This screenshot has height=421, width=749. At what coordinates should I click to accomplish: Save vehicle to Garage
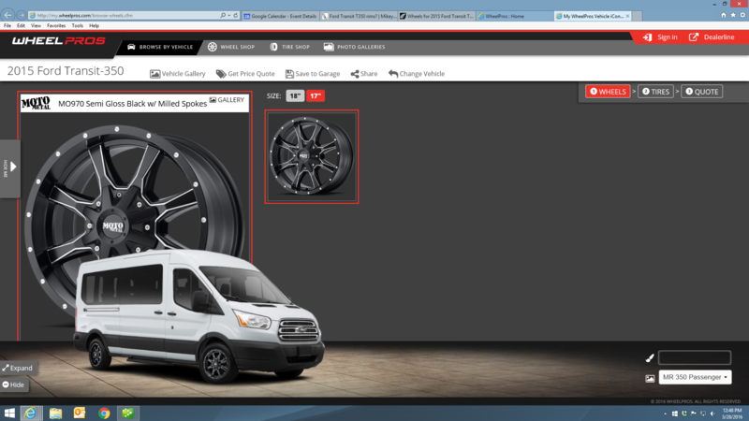click(313, 74)
